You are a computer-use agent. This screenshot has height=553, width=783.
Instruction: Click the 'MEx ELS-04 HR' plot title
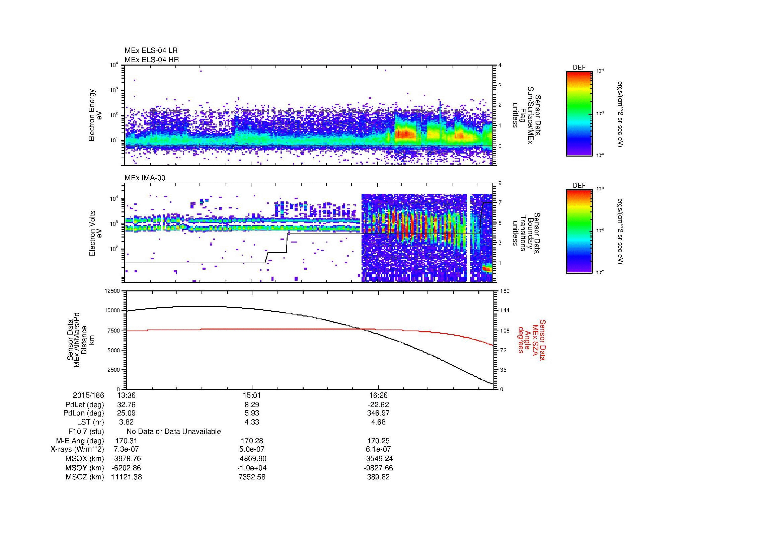point(152,60)
